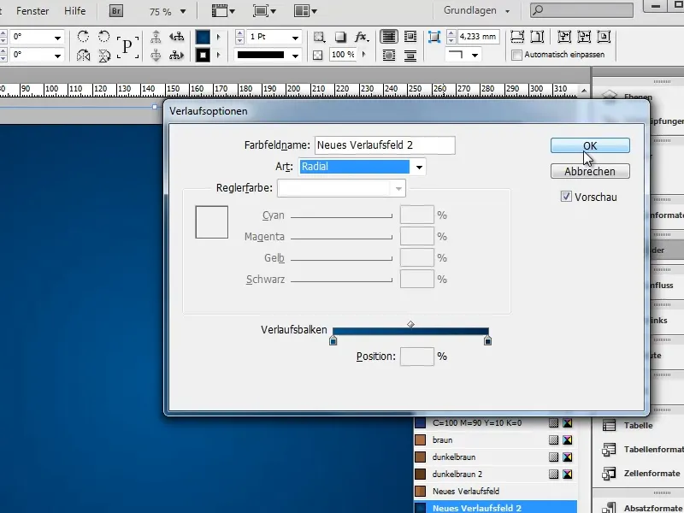The height and width of the screenshot is (513, 684).
Task: Click the search field in the top bar
Action: (581, 10)
